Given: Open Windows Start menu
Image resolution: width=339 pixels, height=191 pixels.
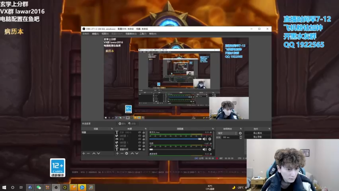Looking at the screenshot, I should (4, 188).
